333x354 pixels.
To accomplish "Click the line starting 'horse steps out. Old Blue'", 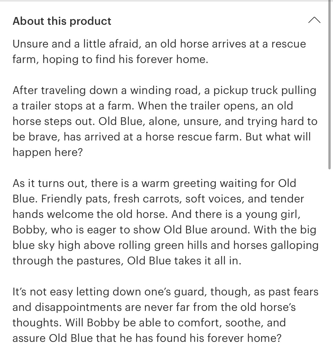I will 165,121.
